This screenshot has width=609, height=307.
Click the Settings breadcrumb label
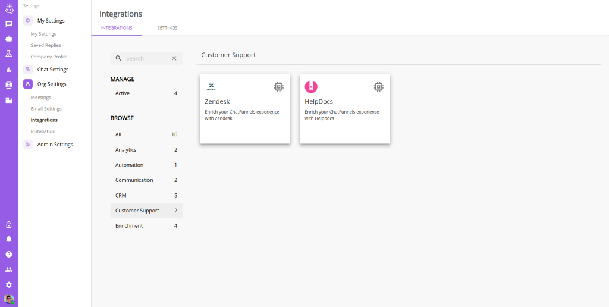pos(31,6)
